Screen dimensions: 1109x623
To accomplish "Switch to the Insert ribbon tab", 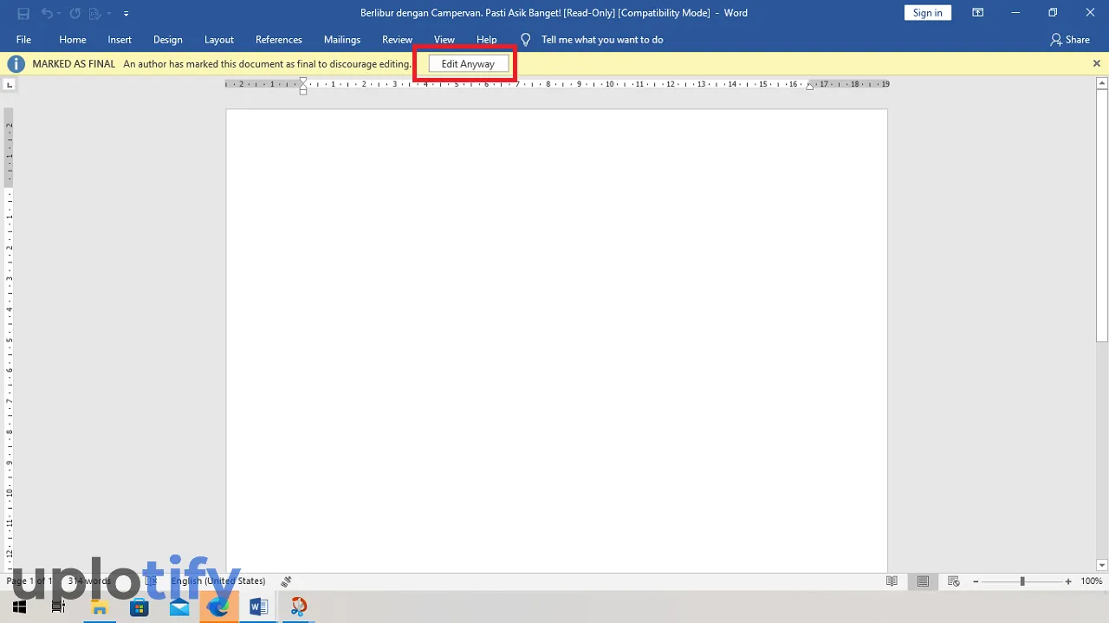I will 120,40.
